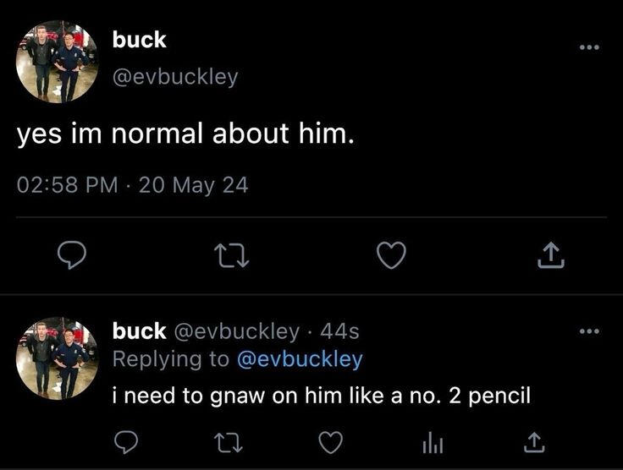Image resolution: width=623 pixels, height=470 pixels.
Task: Retweet the main tweet by buck
Action: 232,256
